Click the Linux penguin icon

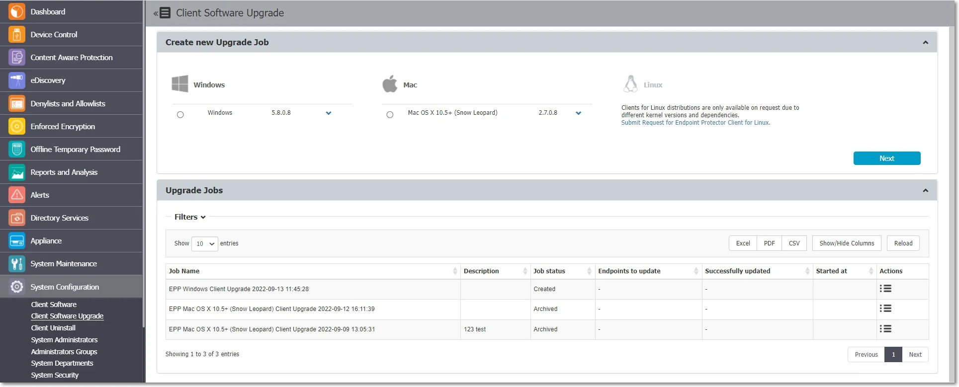coord(630,84)
